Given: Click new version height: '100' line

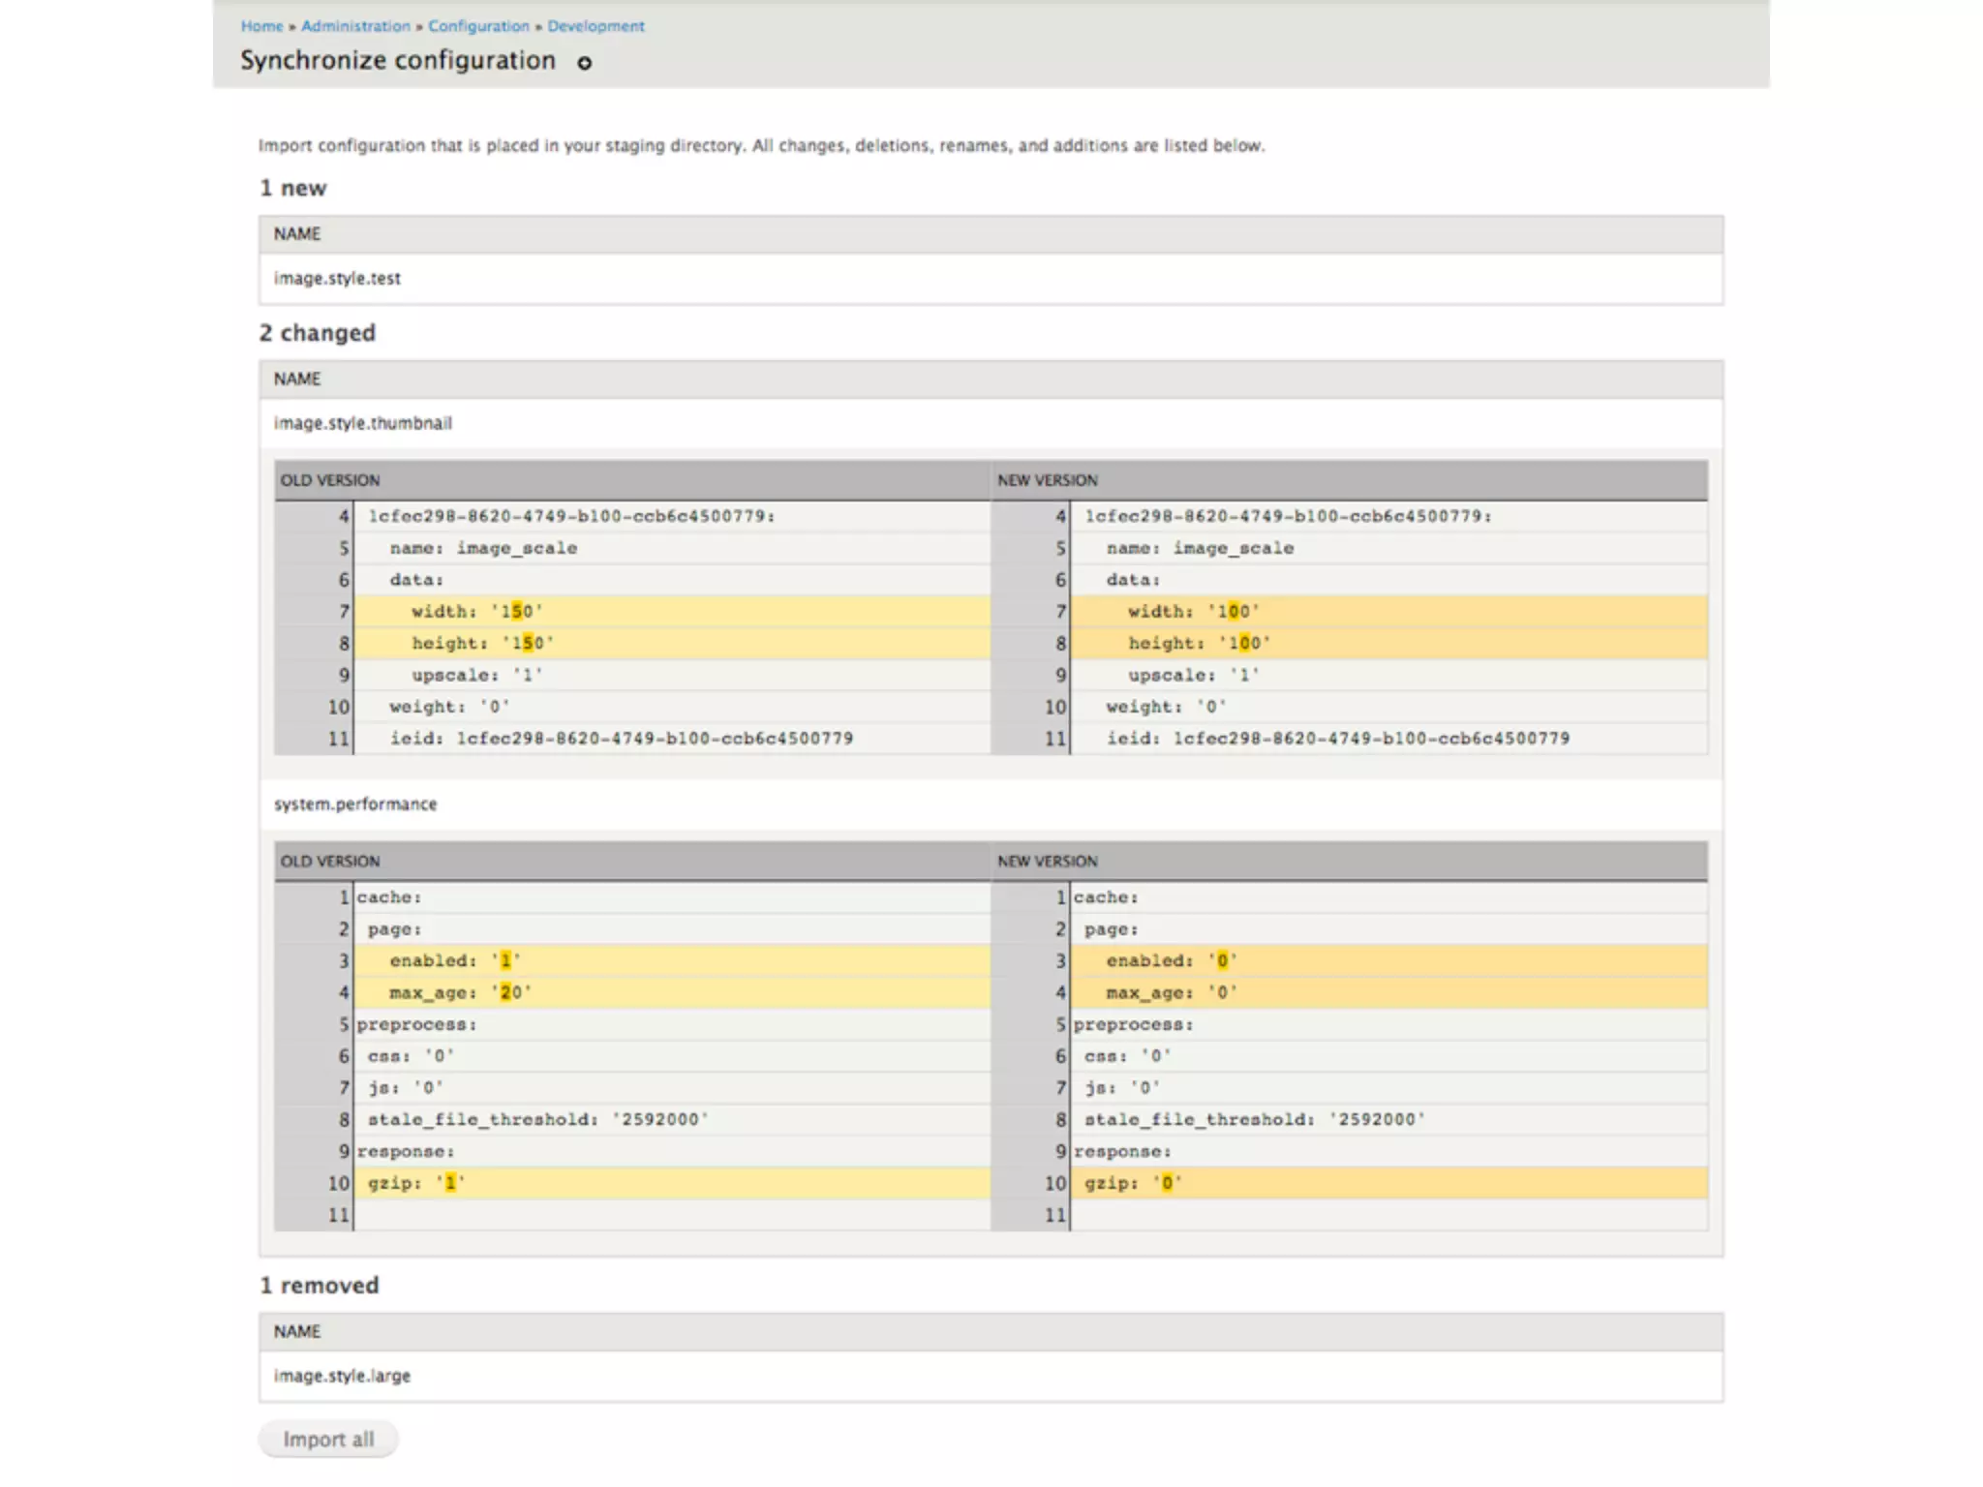Looking at the screenshot, I should 1389,643.
